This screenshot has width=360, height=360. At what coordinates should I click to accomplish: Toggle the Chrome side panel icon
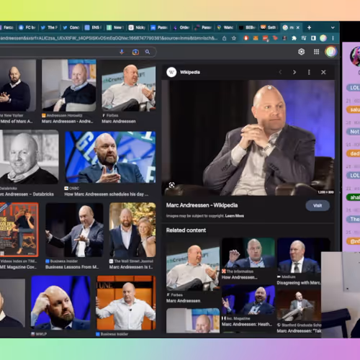pos(313,38)
